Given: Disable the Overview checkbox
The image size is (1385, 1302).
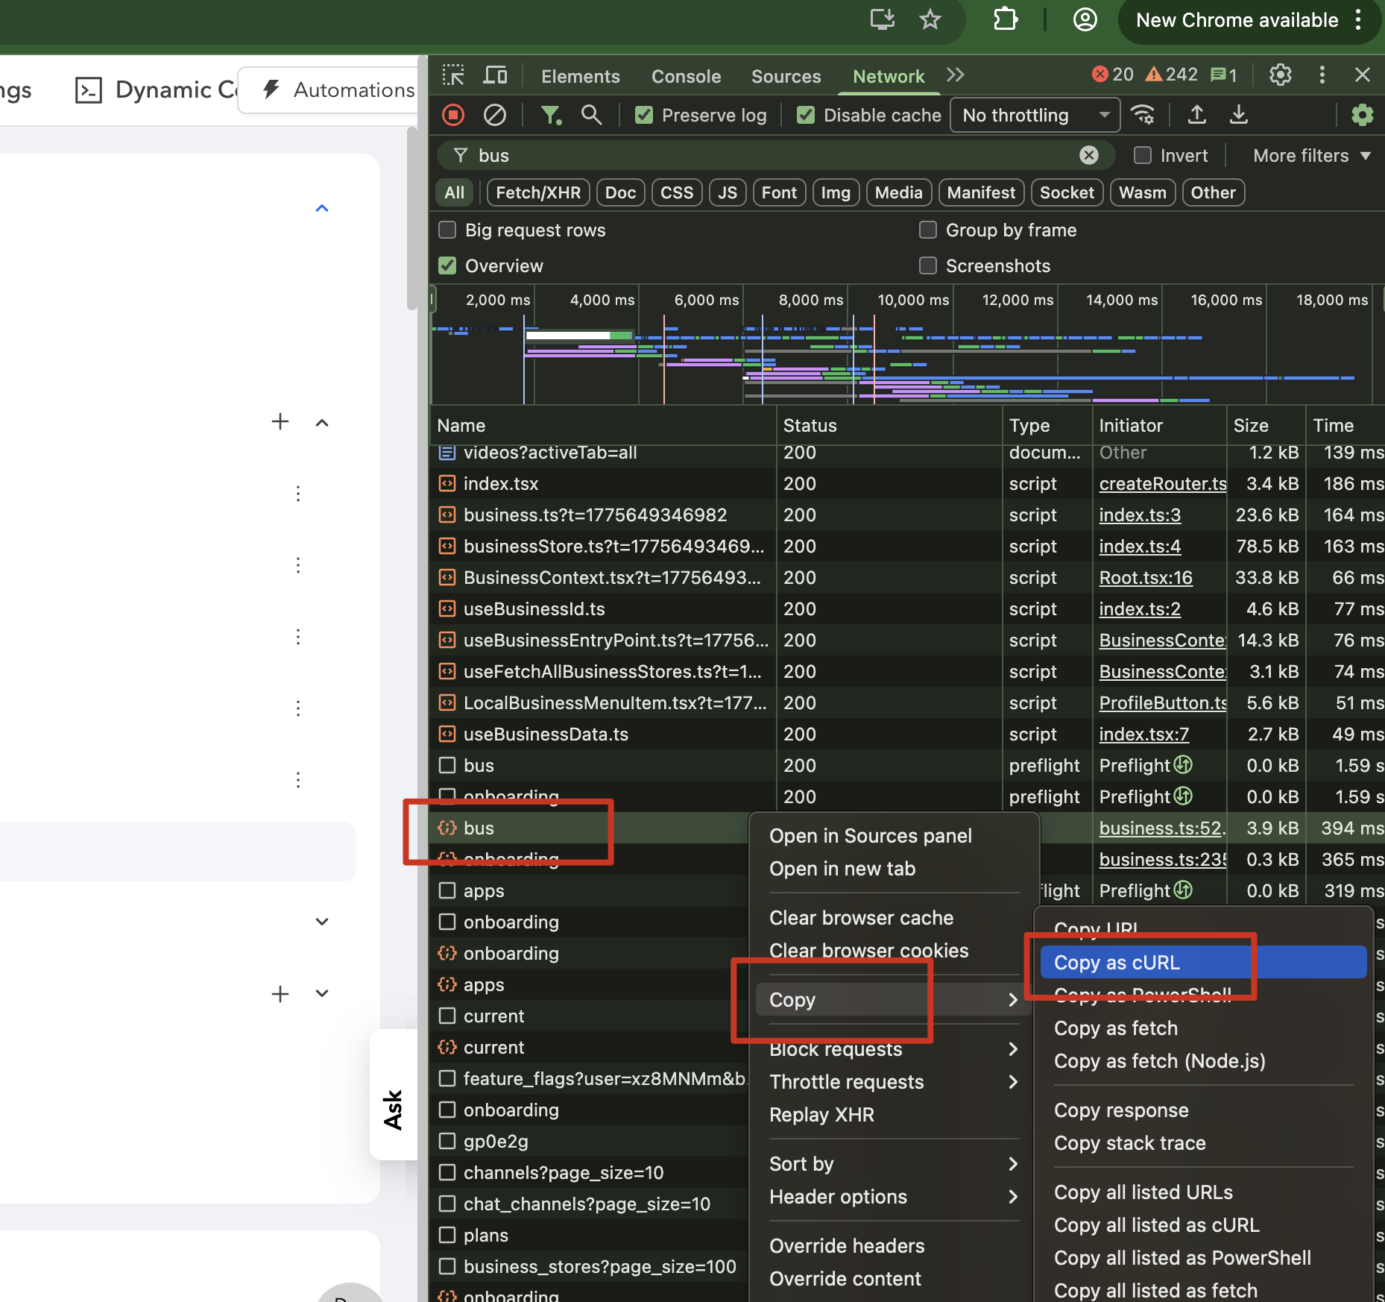Looking at the screenshot, I should [447, 265].
